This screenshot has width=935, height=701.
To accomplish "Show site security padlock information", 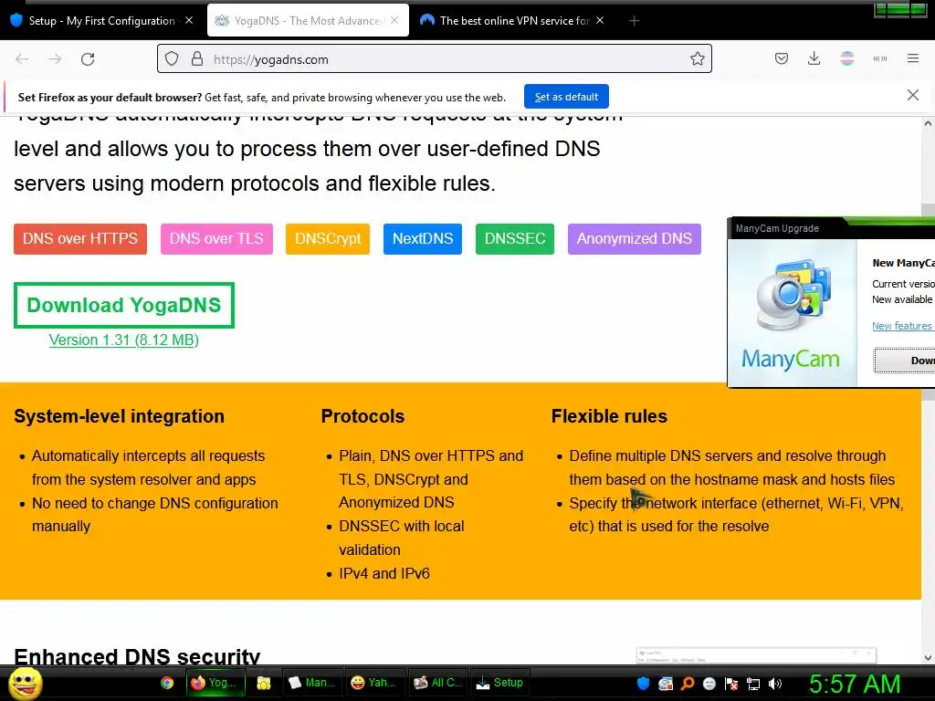I will (197, 59).
